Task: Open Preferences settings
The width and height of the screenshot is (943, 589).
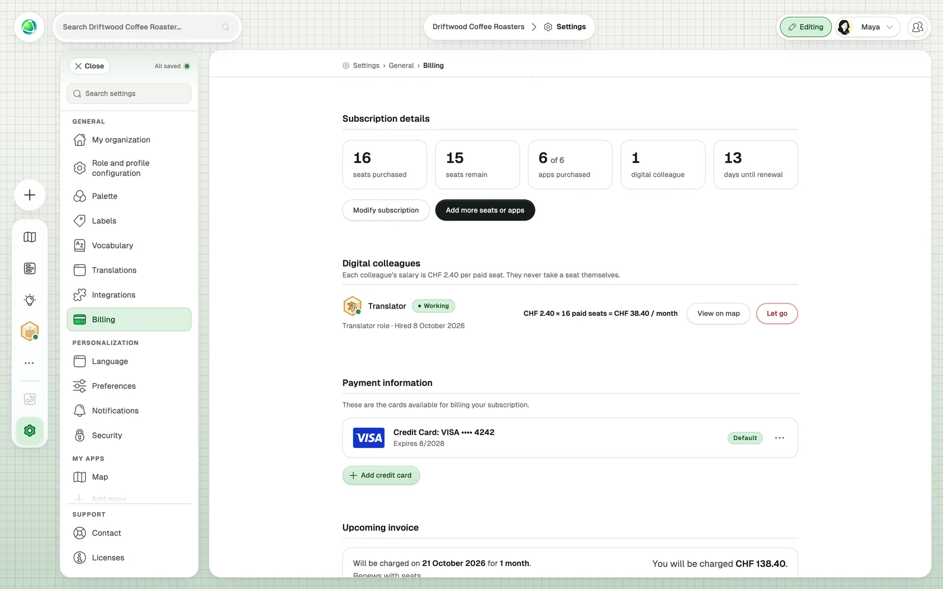Action: [x=129, y=386]
